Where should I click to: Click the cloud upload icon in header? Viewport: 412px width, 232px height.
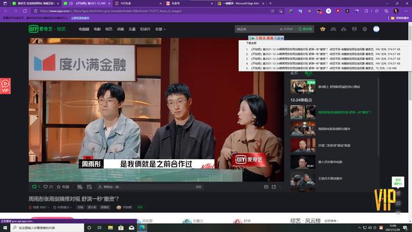tap(344, 29)
